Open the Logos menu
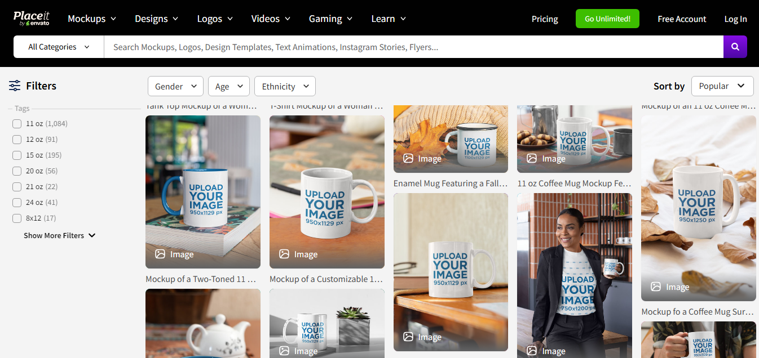This screenshot has height=358, width=759. tap(215, 19)
